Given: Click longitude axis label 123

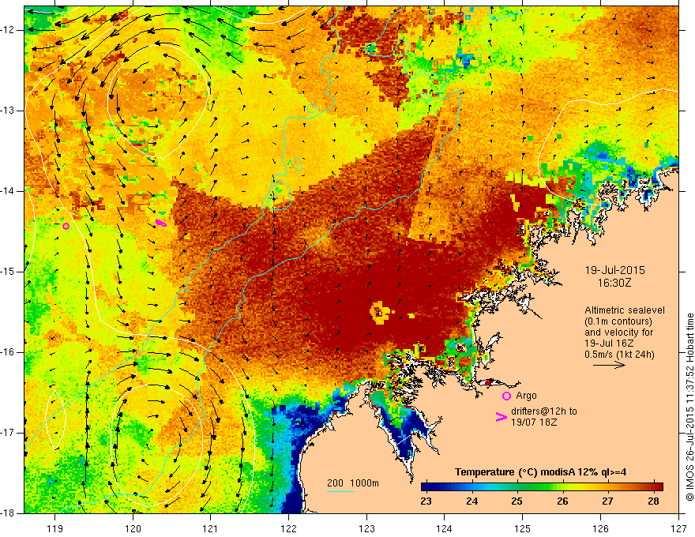Looking at the screenshot, I should (x=366, y=528).
